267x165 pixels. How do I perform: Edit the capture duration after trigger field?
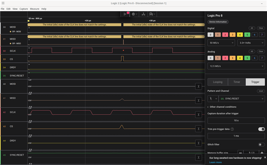(x=236, y=120)
